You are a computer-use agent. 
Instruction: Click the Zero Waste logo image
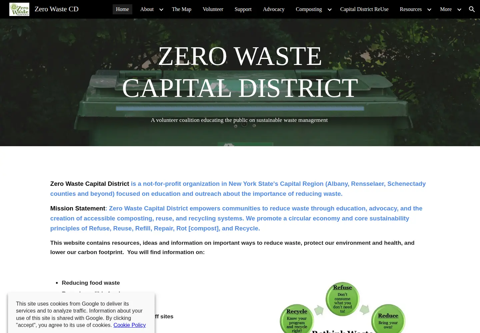coord(19,9)
